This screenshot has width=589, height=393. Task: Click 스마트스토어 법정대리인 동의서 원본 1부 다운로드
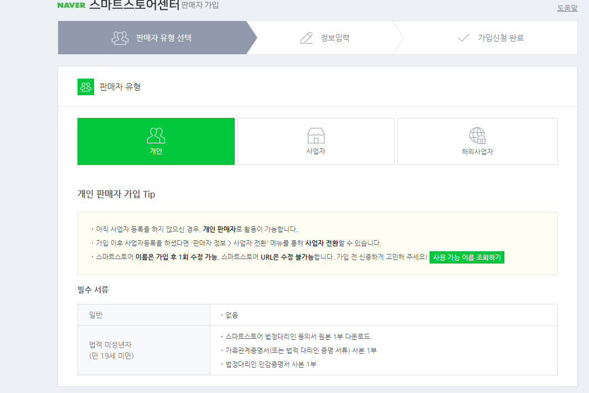pos(297,337)
